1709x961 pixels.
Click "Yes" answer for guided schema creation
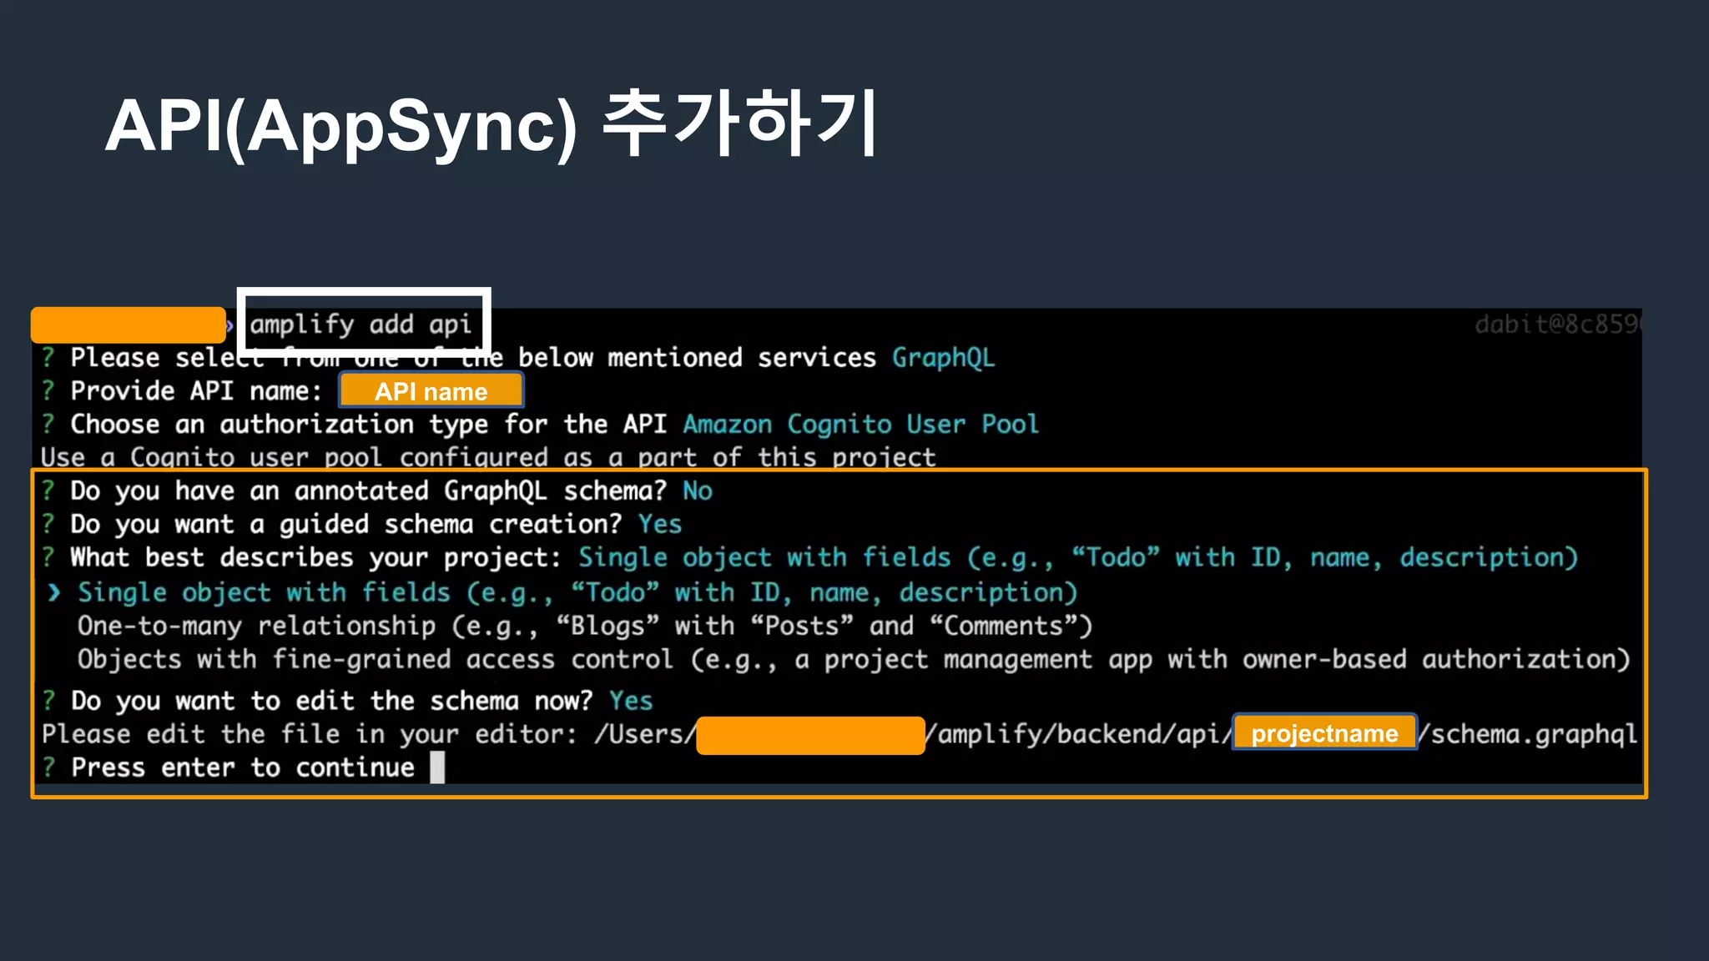(659, 524)
